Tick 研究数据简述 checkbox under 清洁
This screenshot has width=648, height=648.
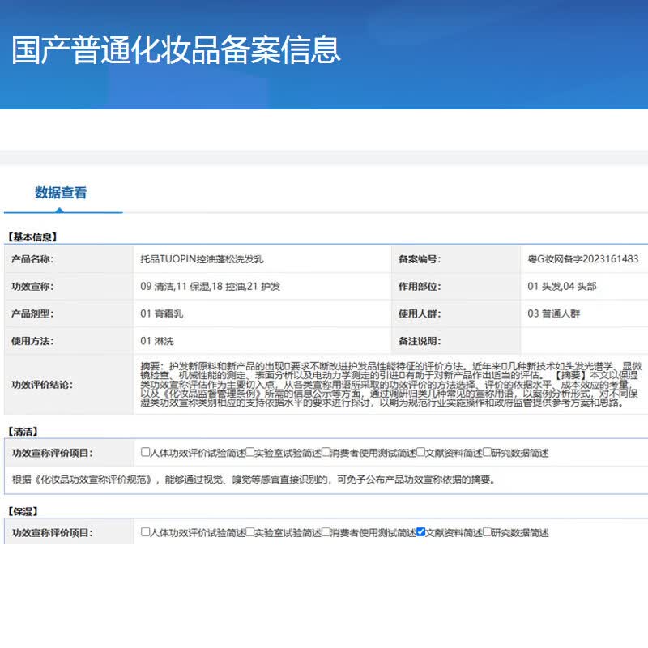pyautogui.click(x=487, y=452)
